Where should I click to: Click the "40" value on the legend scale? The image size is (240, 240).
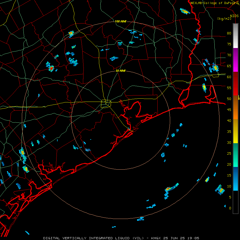[229, 121]
